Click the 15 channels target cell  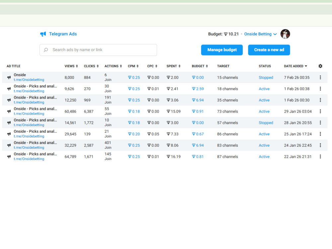pyautogui.click(x=227, y=77)
